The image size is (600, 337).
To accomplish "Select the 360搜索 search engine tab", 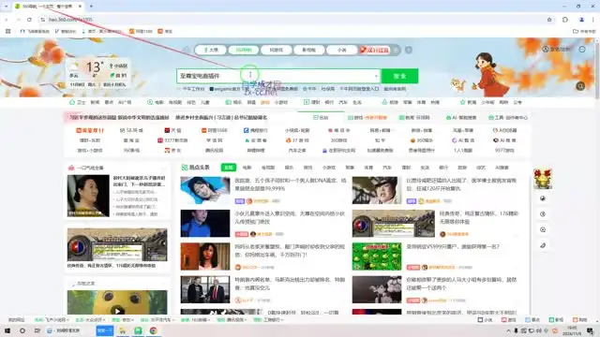I will point(244,50).
